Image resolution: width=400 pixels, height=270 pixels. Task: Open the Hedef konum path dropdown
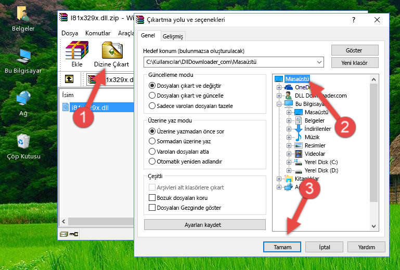pos(319,62)
